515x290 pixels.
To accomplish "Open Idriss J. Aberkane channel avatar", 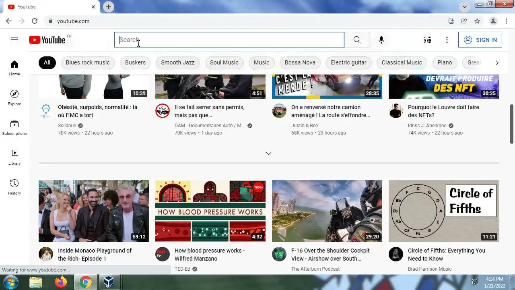I will [x=396, y=111].
